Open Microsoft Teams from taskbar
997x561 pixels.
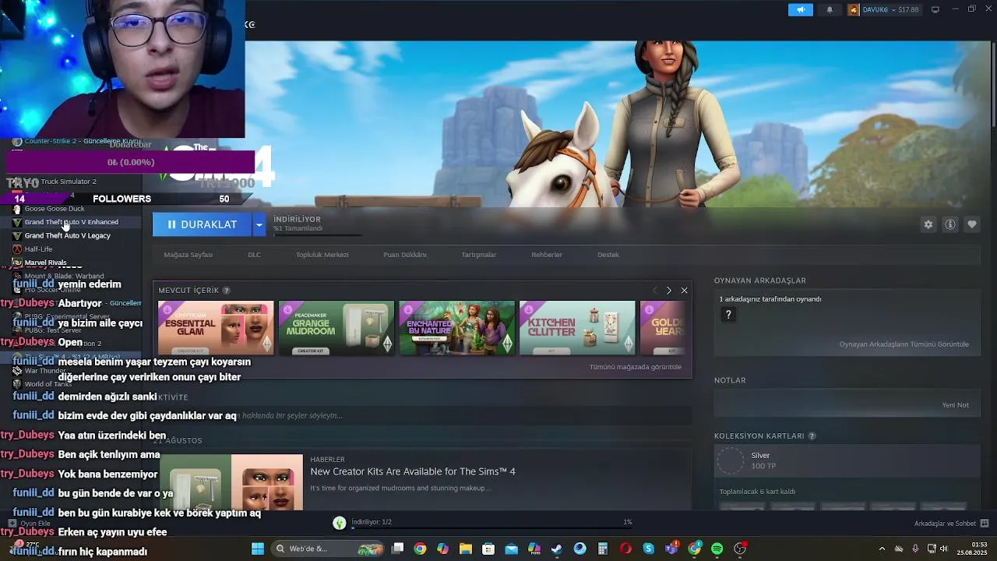pyautogui.click(x=671, y=549)
